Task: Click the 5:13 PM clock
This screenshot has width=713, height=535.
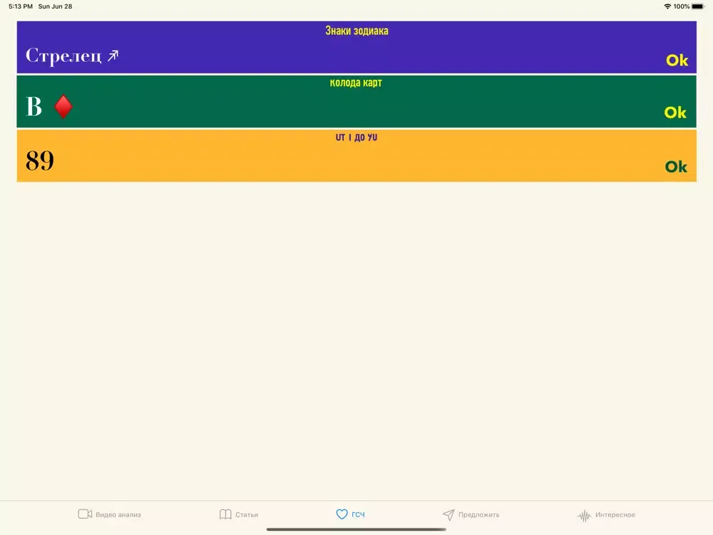Action: tap(21, 6)
